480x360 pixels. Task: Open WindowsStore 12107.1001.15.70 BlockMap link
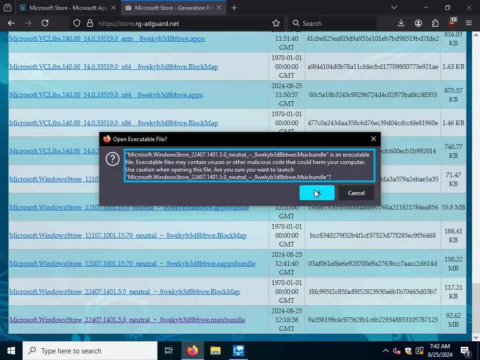[127, 235]
